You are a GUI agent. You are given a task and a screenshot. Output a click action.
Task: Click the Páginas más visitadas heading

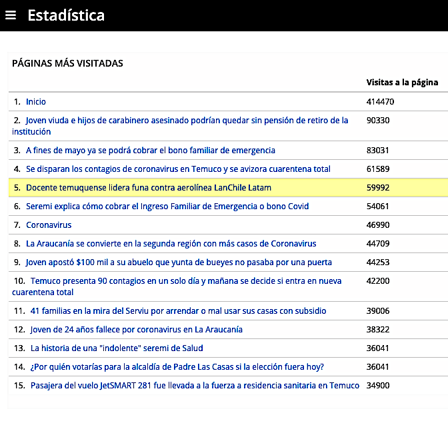[67, 63]
